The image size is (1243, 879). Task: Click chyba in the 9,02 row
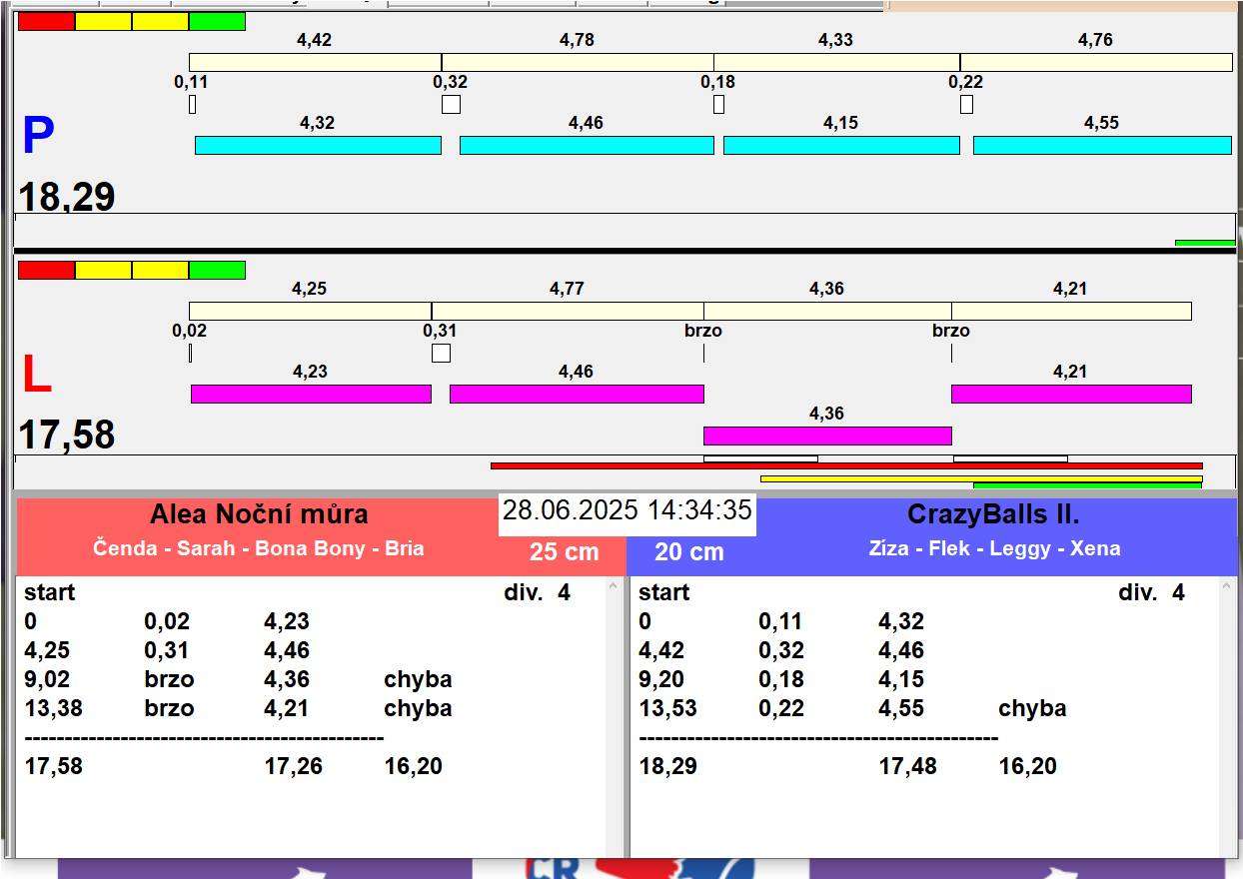(x=418, y=679)
